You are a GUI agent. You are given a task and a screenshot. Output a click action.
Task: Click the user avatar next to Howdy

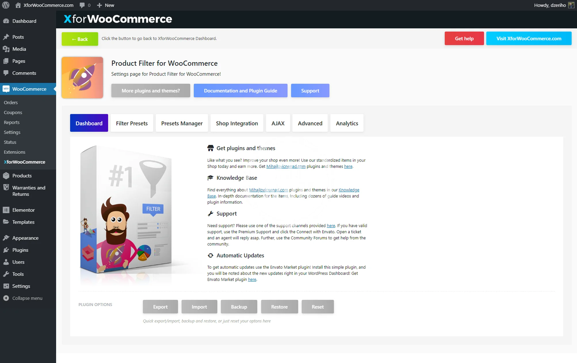(571, 5)
